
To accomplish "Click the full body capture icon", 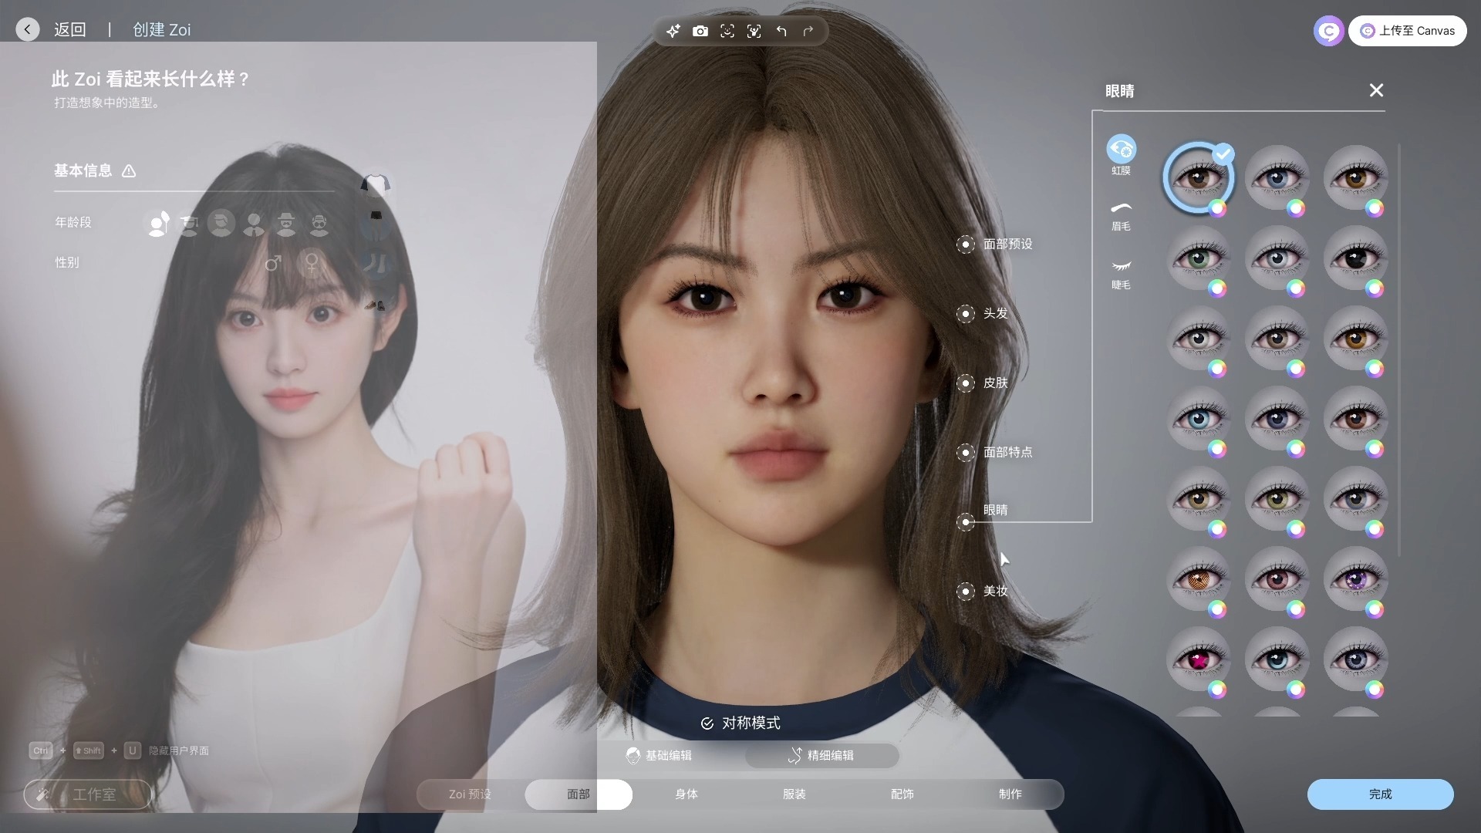I will coord(754,31).
